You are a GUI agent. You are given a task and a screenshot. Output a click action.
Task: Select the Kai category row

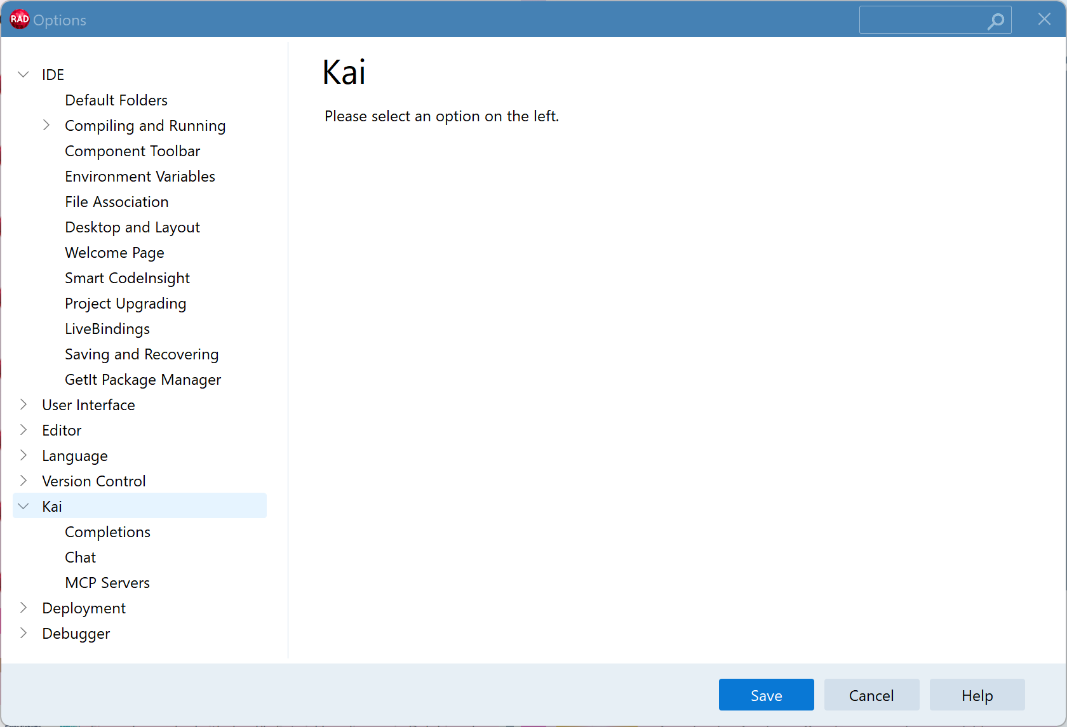(140, 506)
